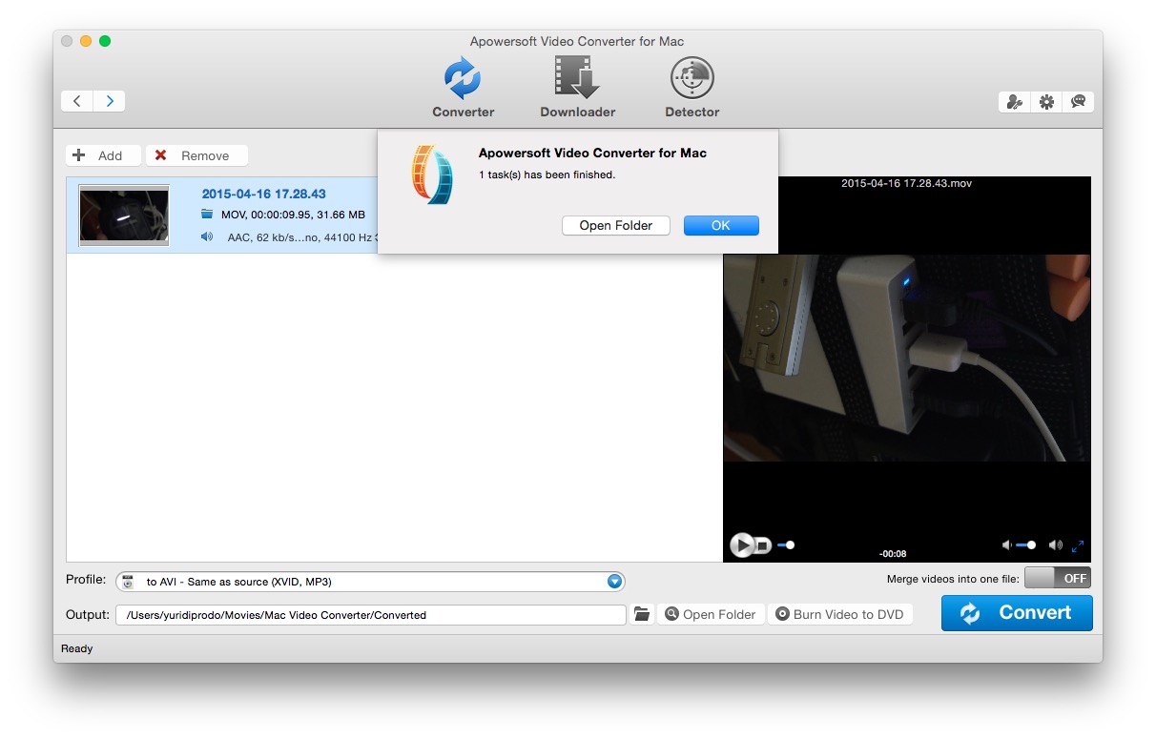This screenshot has width=1156, height=739.
Task: Click the loud-volume speaker icon
Action: point(1055,545)
